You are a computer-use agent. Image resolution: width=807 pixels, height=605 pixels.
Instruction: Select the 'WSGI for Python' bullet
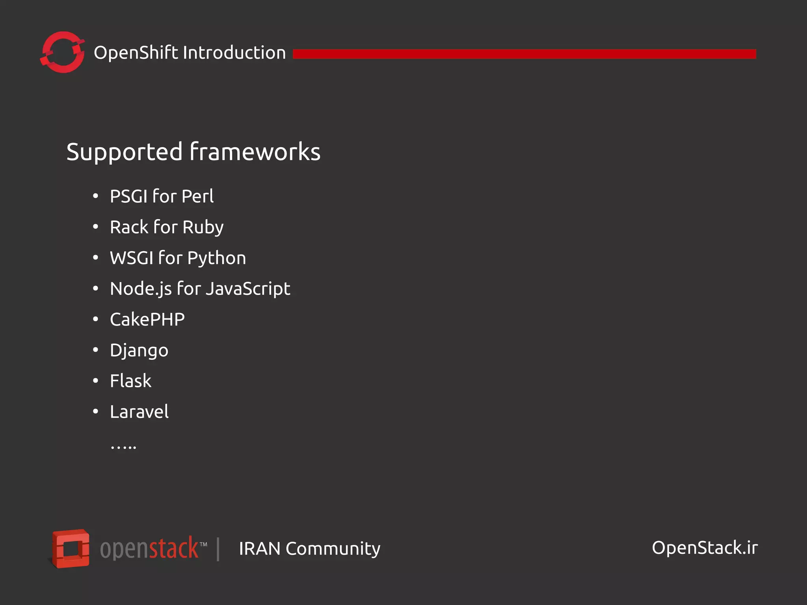click(178, 258)
